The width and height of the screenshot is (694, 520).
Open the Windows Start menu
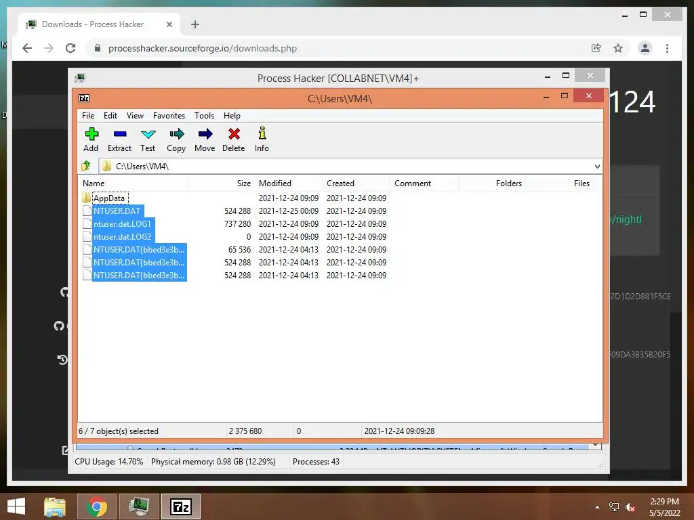pos(16,506)
